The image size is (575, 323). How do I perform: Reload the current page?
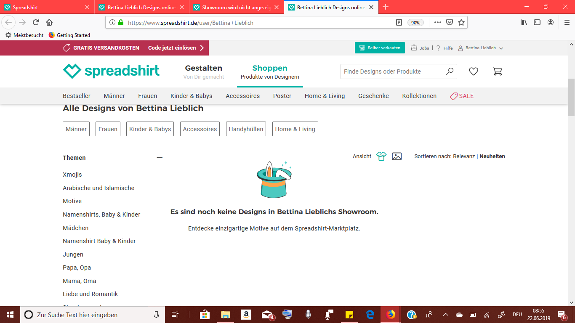[36, 23]
